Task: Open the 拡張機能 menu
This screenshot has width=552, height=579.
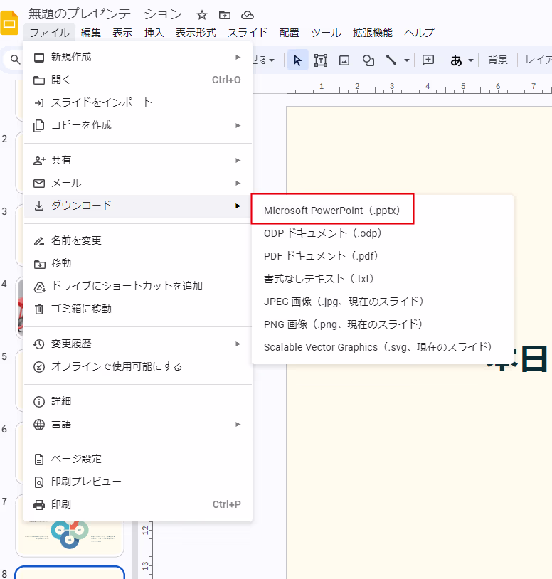Action: [372, 33]
